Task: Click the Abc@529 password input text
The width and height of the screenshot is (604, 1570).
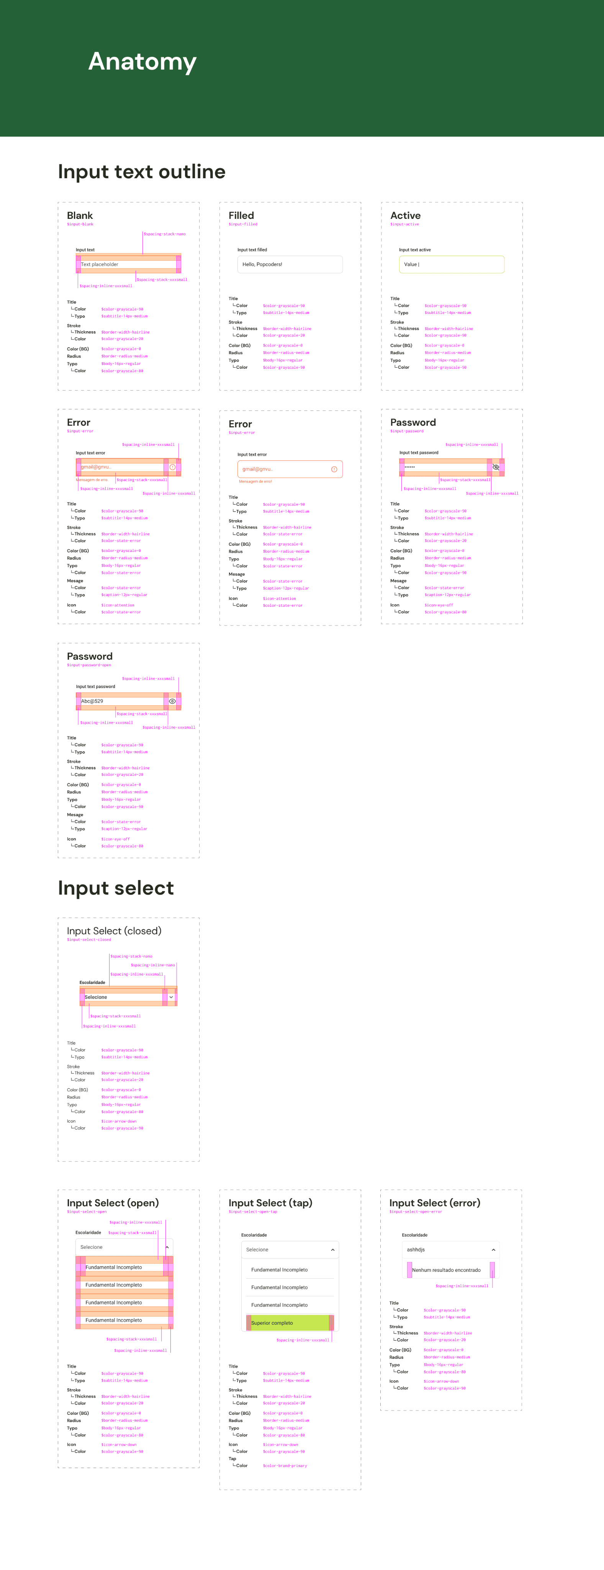Action: tap(92, 701)
